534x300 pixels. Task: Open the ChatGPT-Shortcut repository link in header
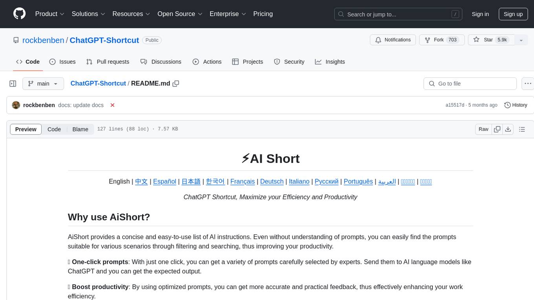(x=104, y=40)
